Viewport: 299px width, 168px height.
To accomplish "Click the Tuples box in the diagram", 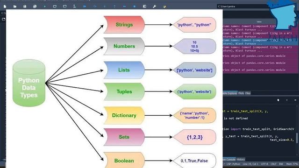I will point(124,91).
